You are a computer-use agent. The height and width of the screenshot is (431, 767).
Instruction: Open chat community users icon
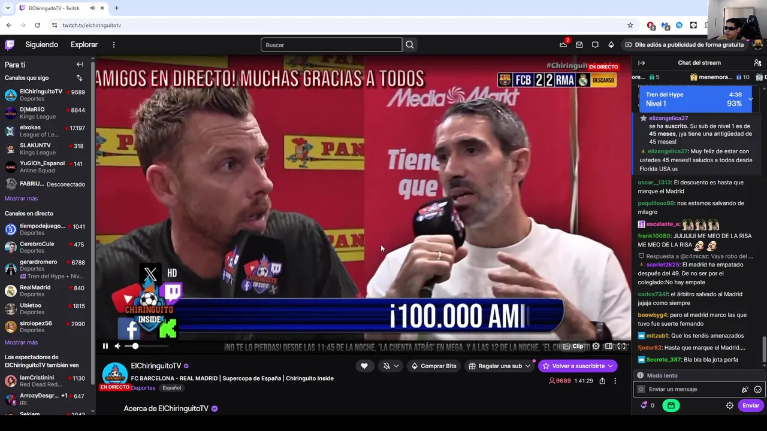coord(757,63)
